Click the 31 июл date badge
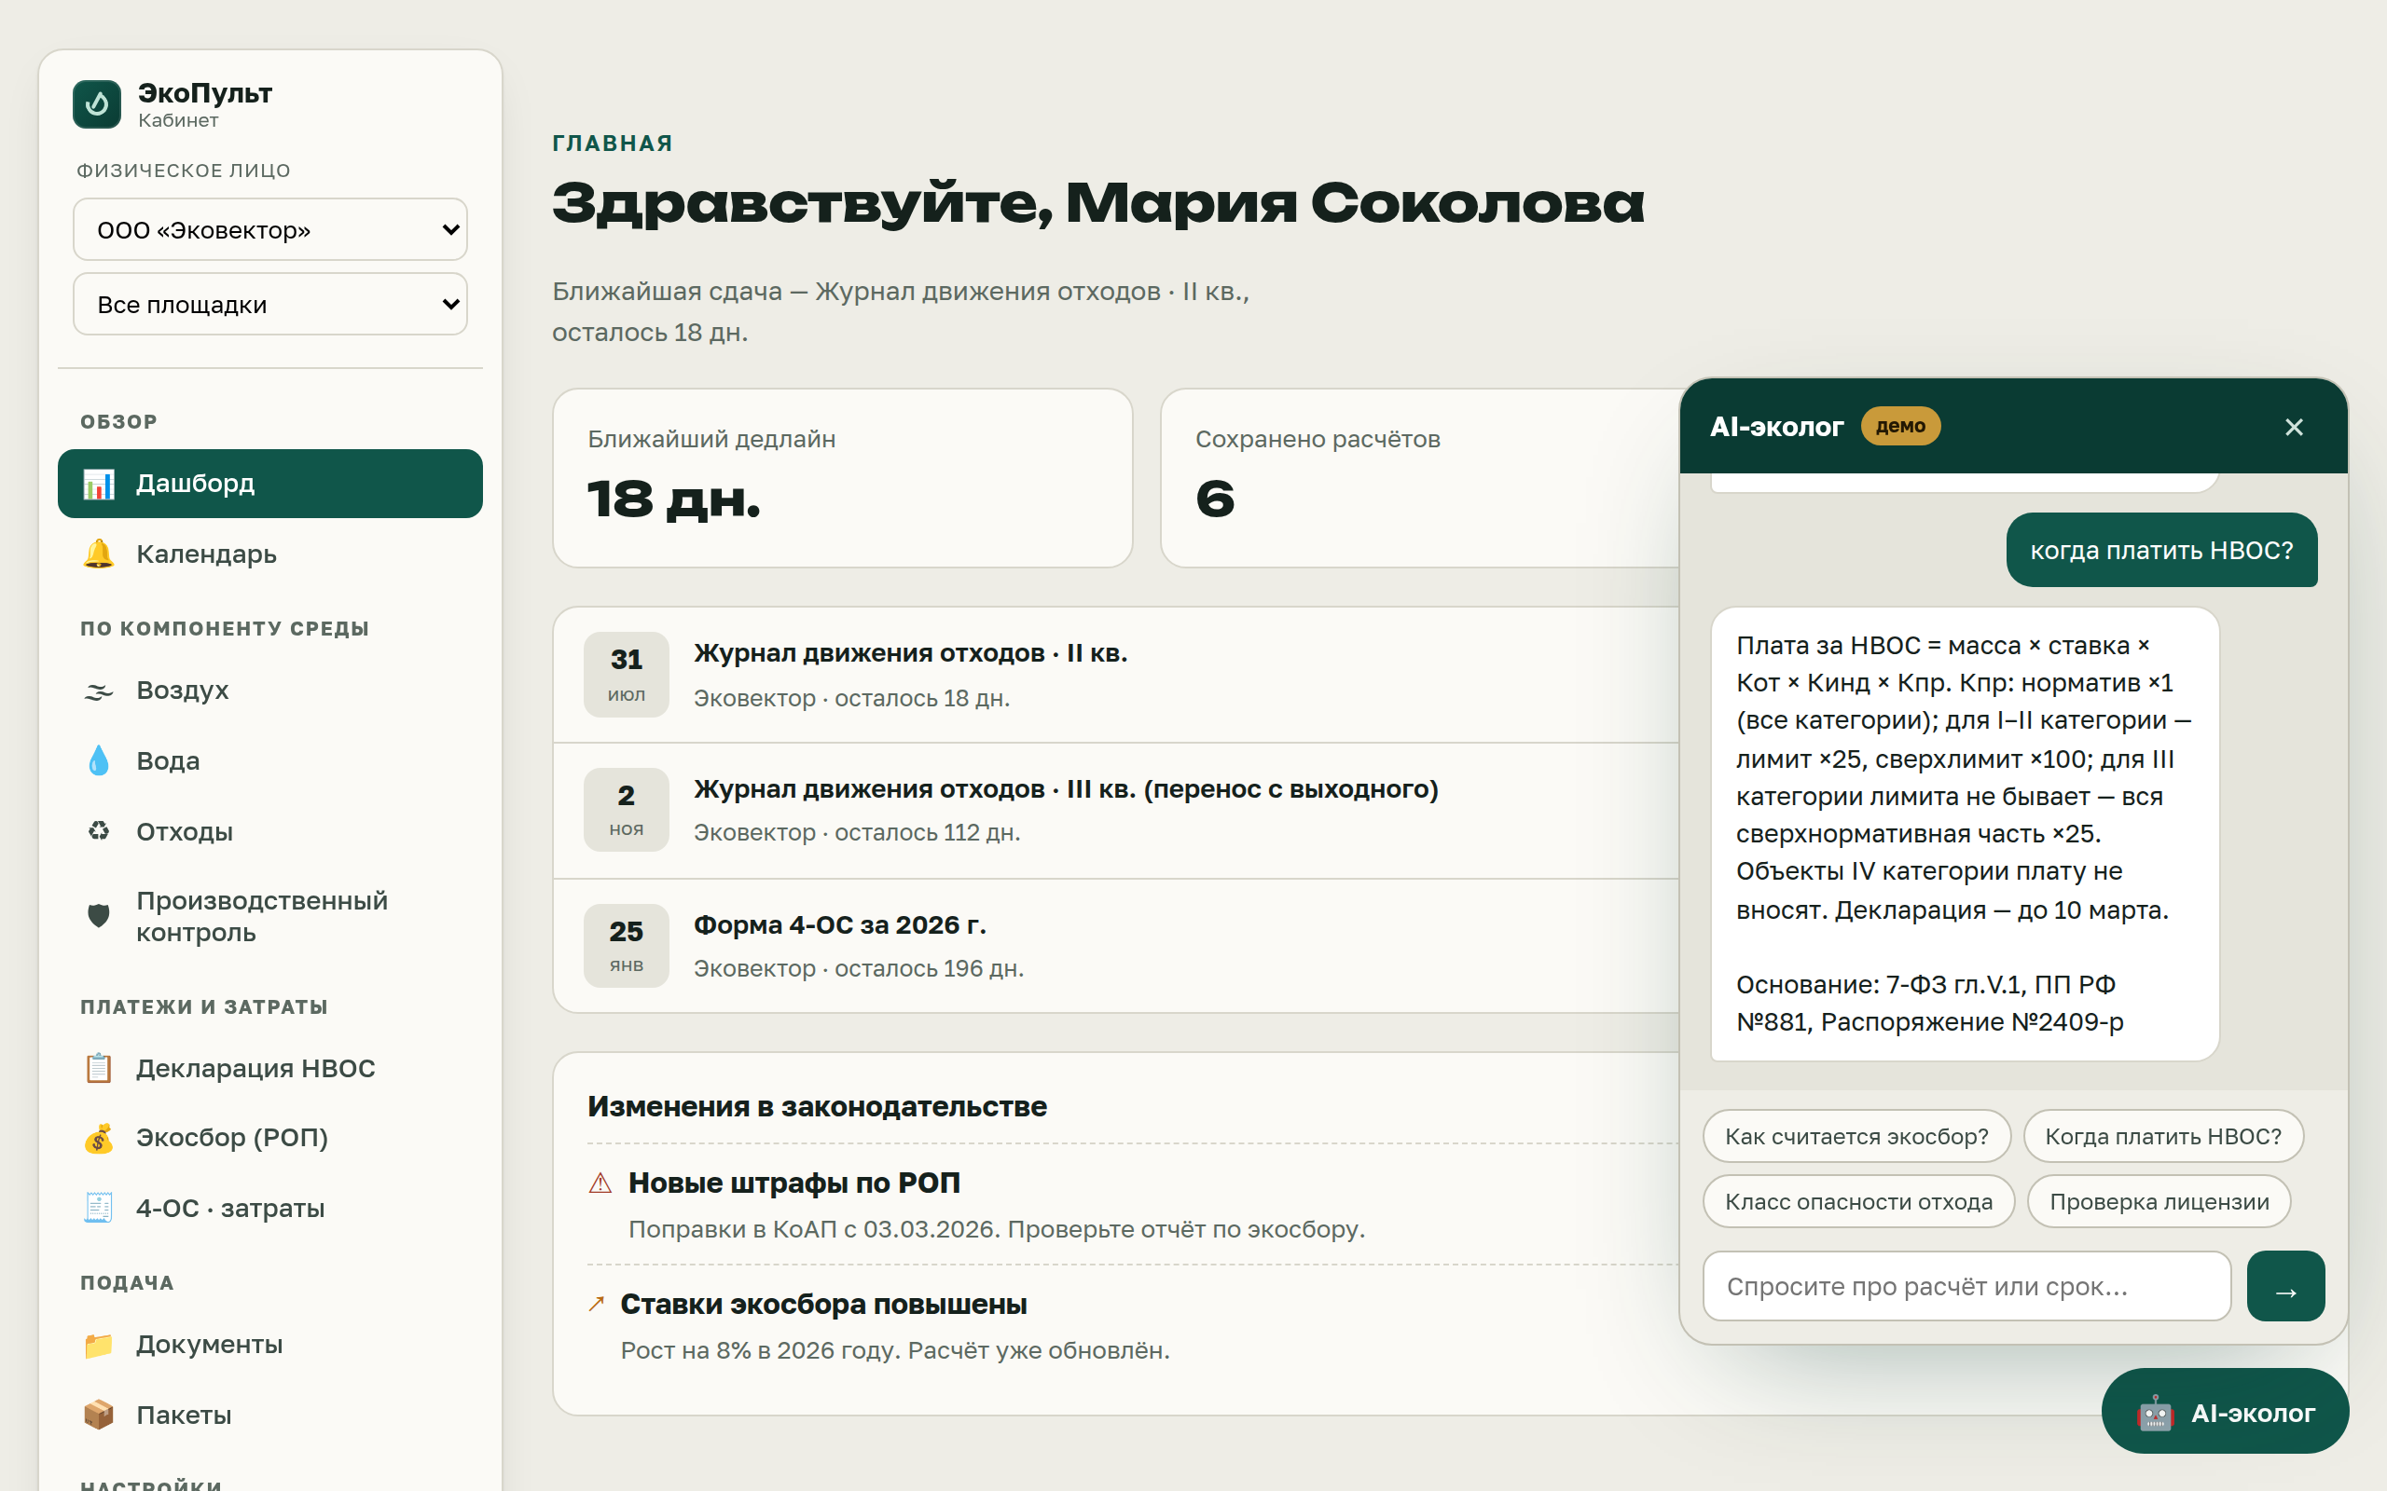 pyautogui.click(x=627, y=675)
